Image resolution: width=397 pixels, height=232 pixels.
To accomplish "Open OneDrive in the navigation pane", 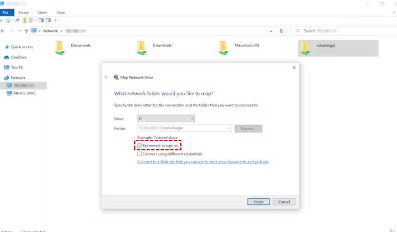I will click(x=19, y=57).
